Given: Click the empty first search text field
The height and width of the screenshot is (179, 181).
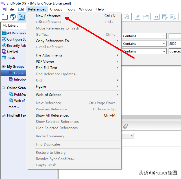Looking at the screenshot, I should 175,36.
